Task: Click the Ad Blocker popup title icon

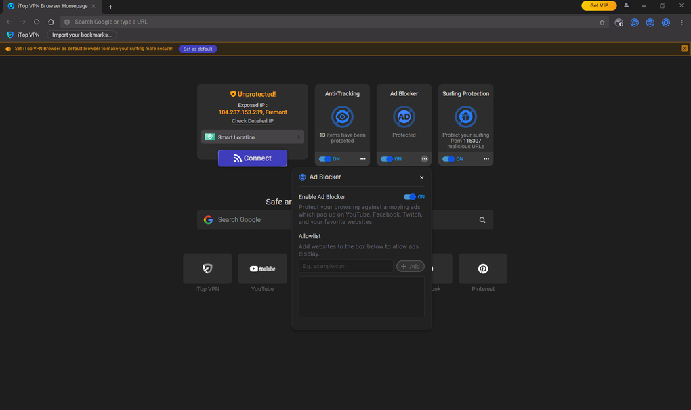Action: point(302,177)
